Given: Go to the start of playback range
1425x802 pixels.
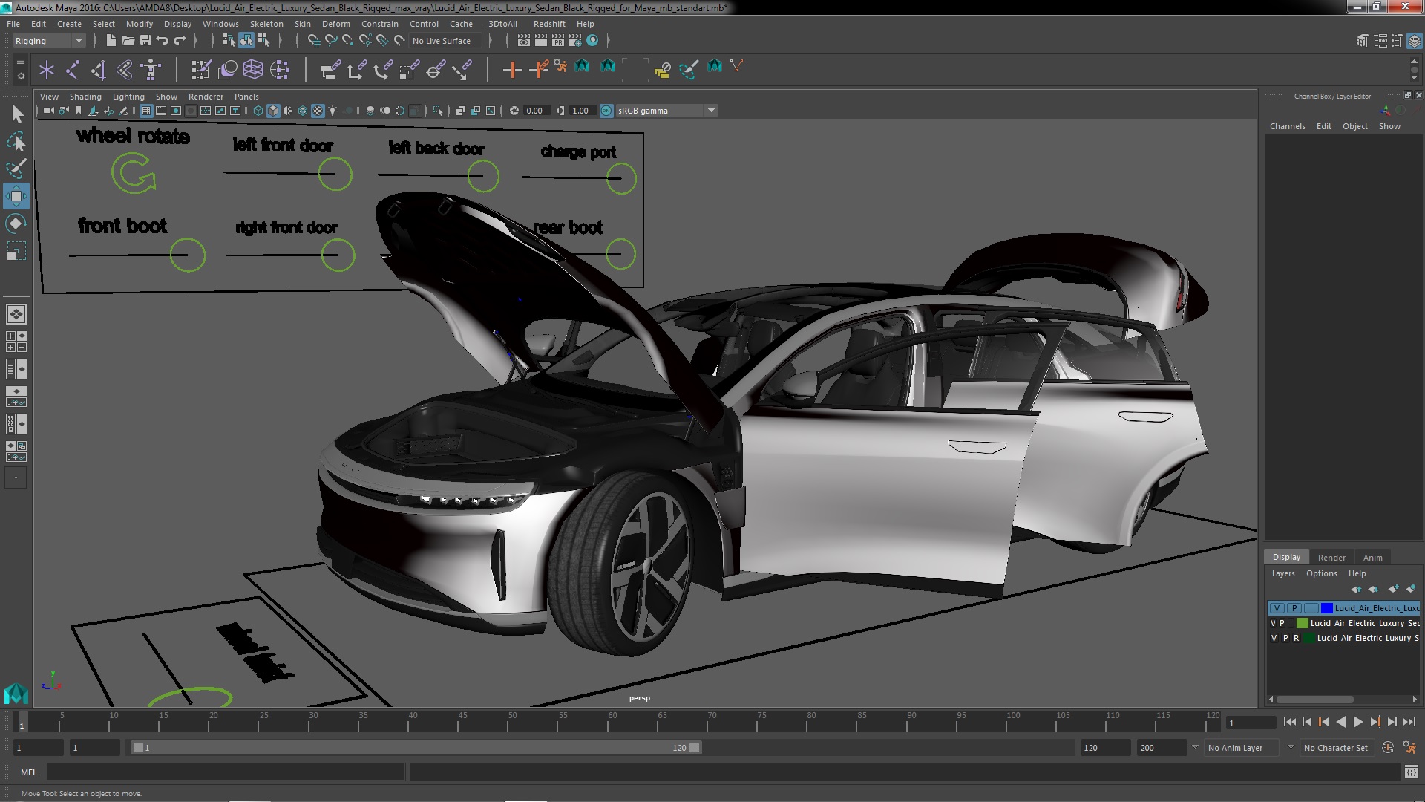Looking at the screenshot, I should [x=1289, y=722].
